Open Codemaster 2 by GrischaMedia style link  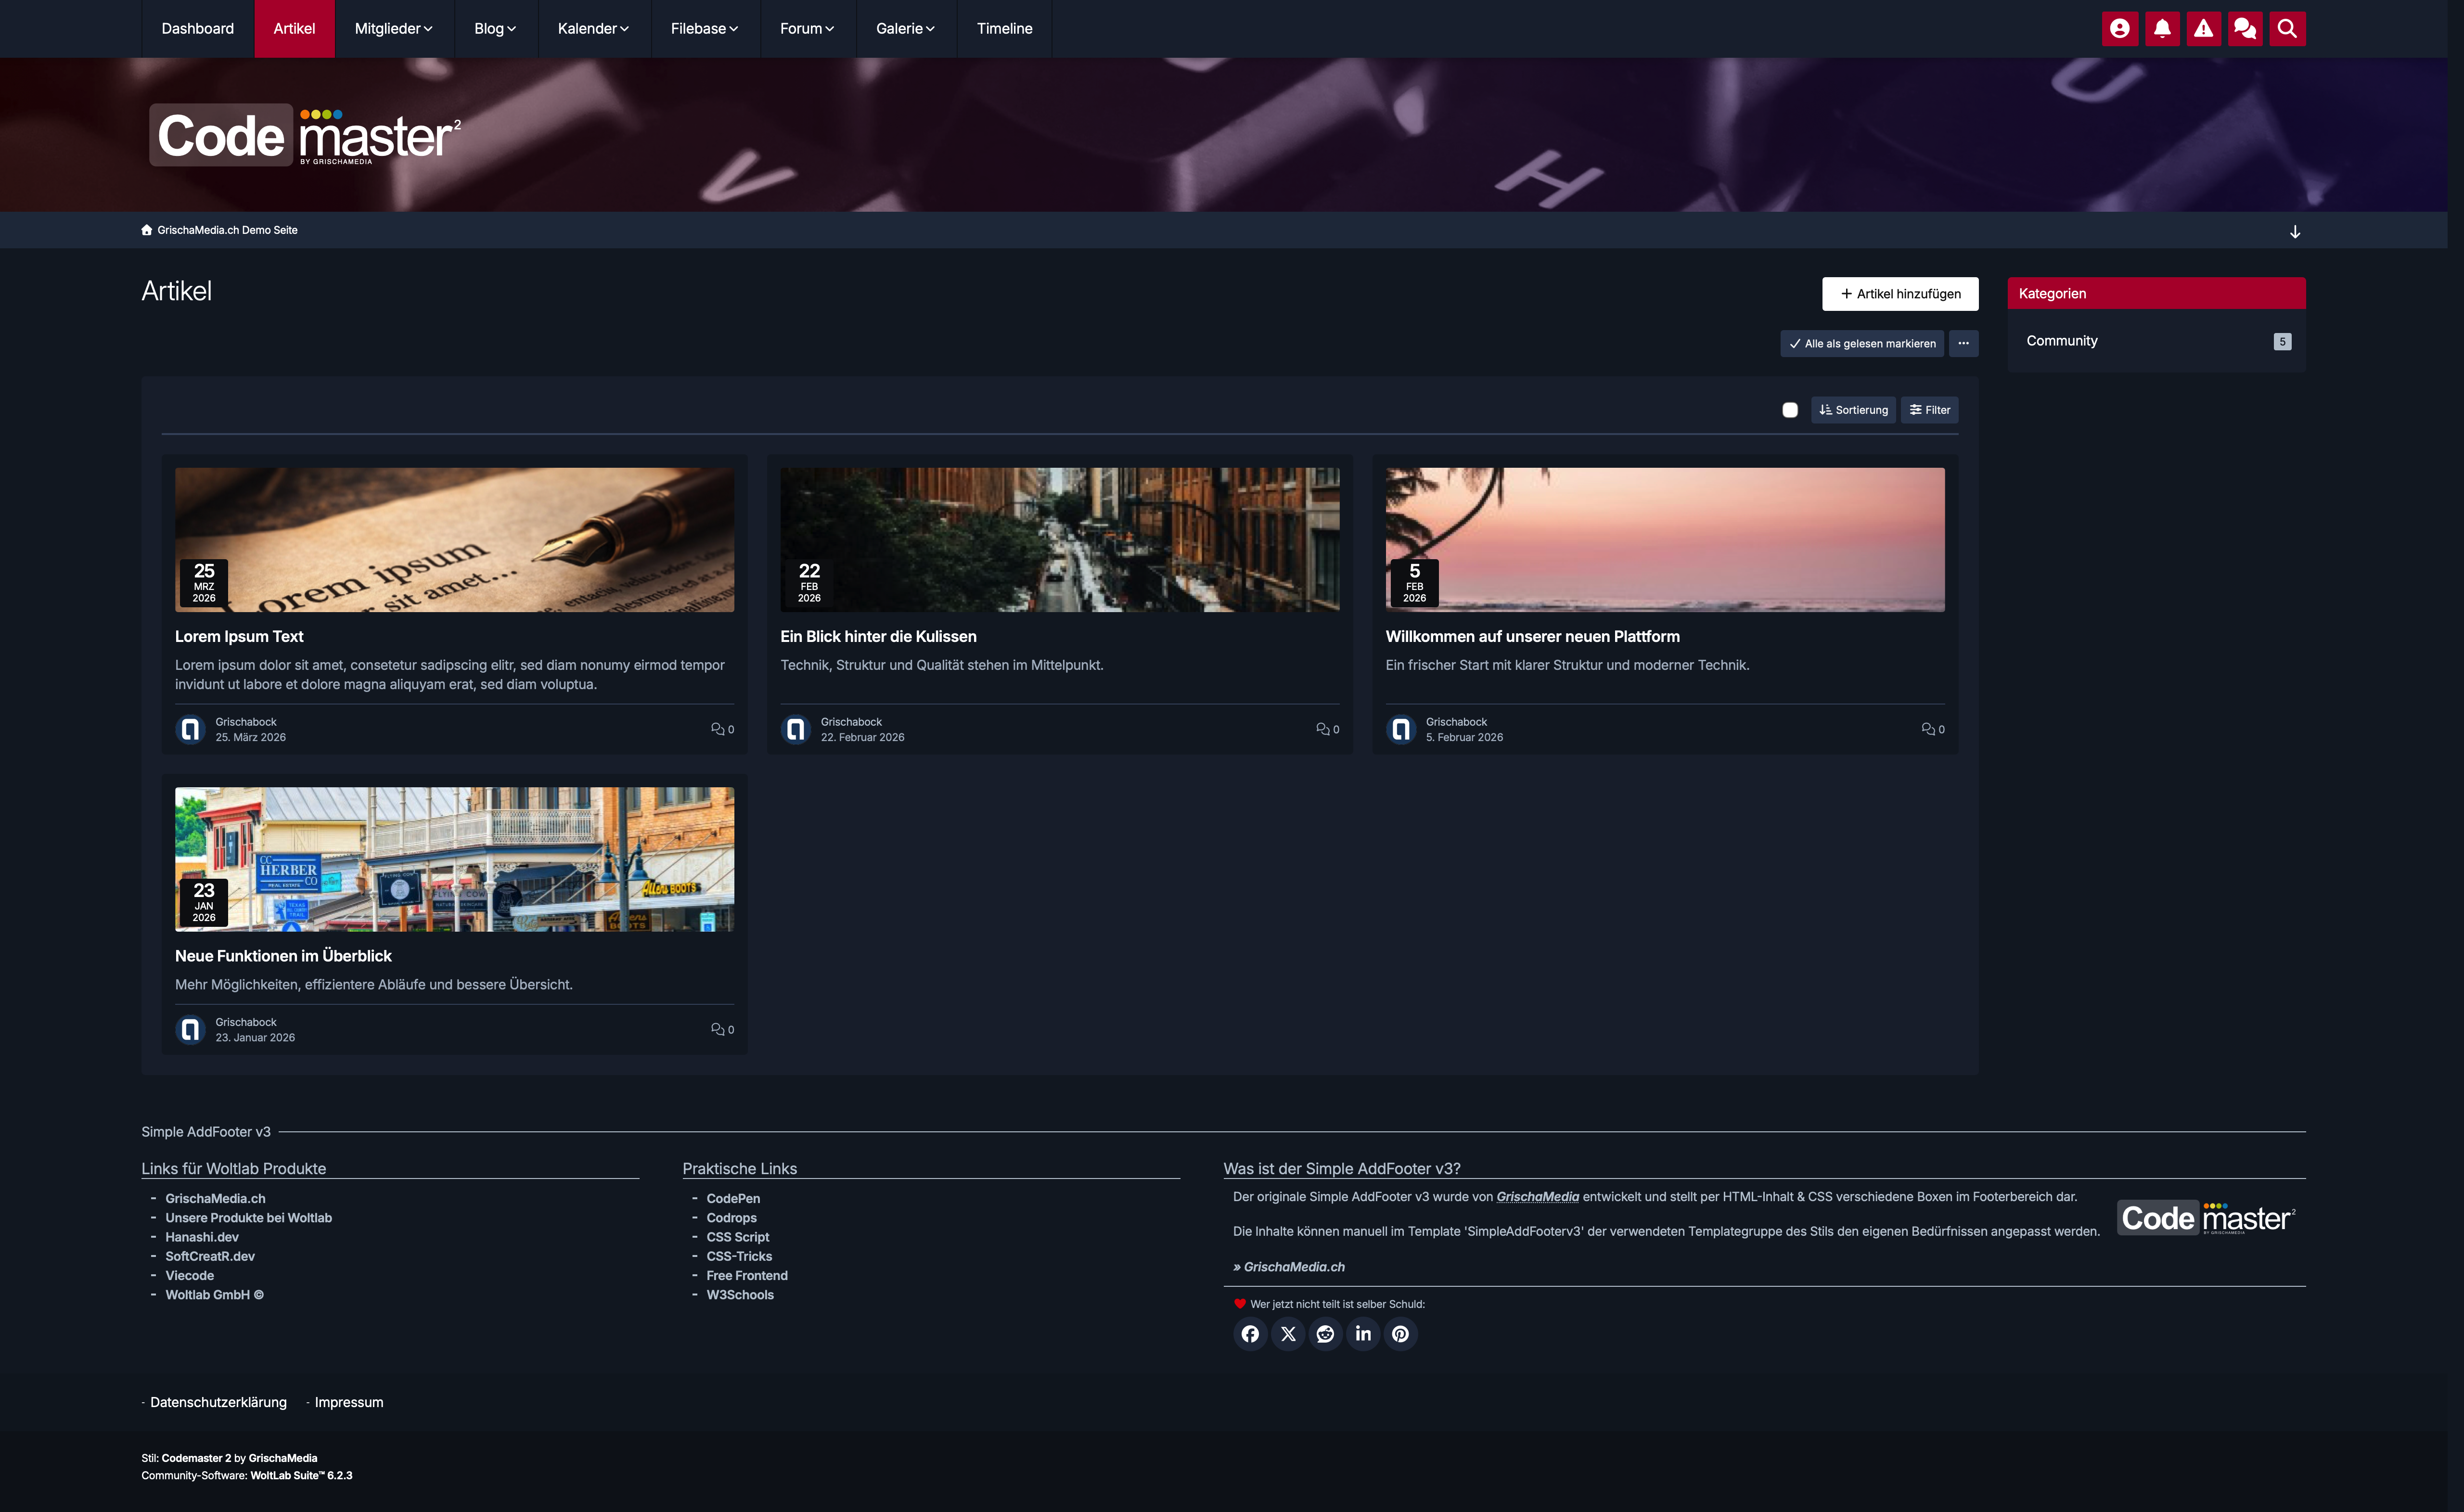[239, 1458]
